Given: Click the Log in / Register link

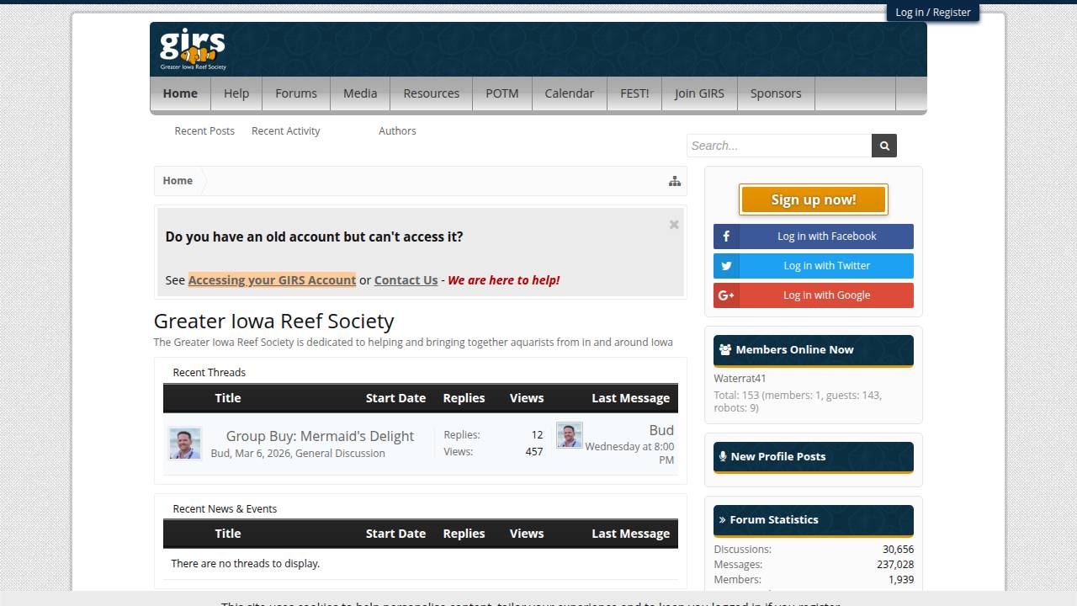Looking at the screenshot, I should click(x=932, y=12).
